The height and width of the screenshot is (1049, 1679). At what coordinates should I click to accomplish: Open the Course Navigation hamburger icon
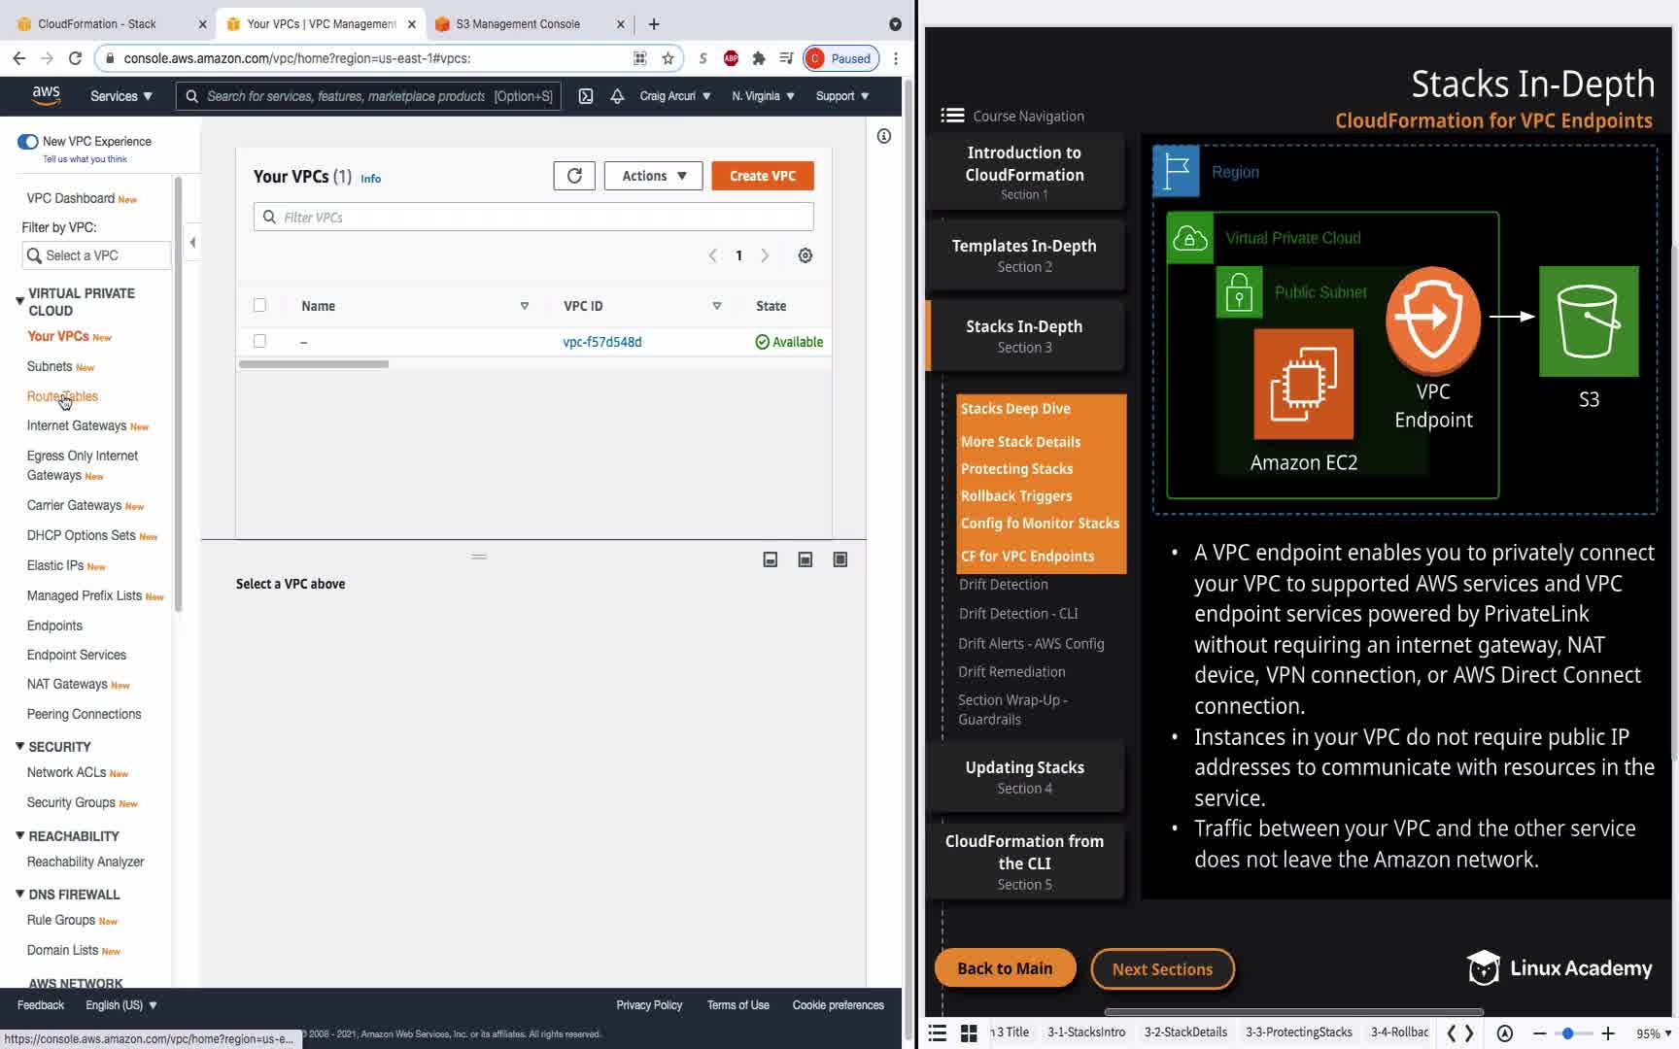(952, 116)
